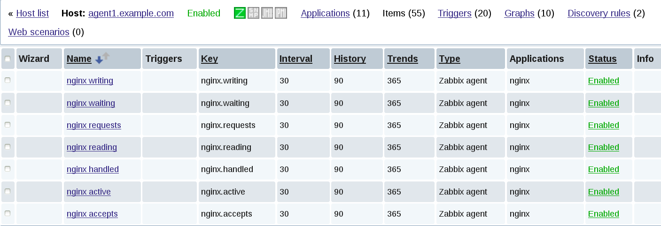Click the SNMP availability icon

tap(254, 13)
